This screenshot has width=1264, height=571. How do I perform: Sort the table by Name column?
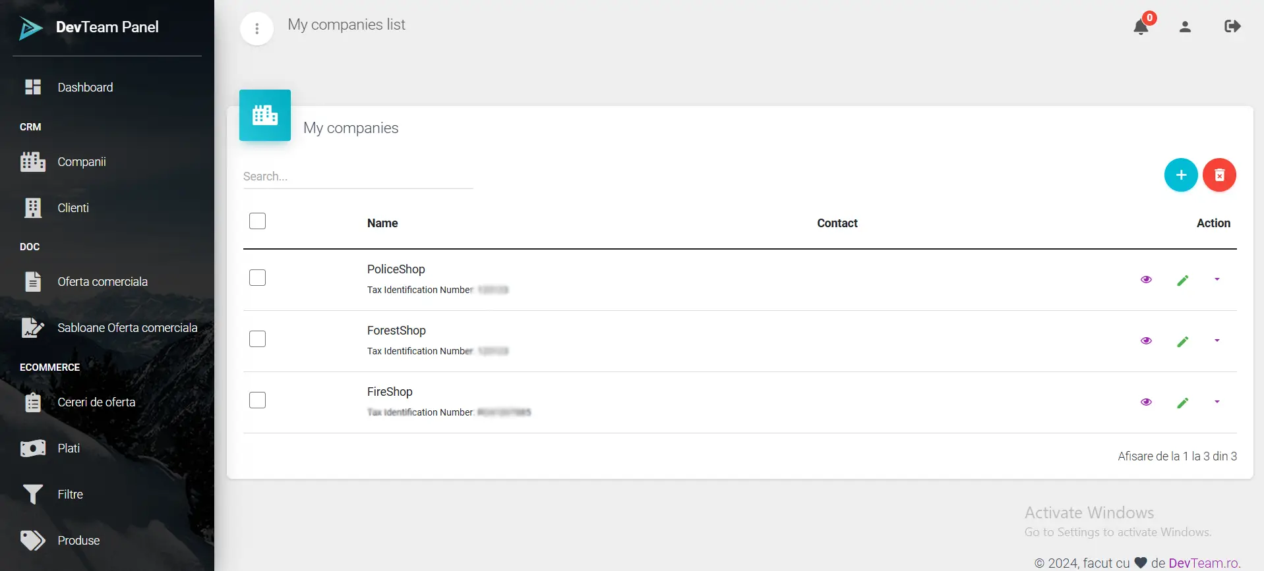pyautogui.click(x=382, y=223)
